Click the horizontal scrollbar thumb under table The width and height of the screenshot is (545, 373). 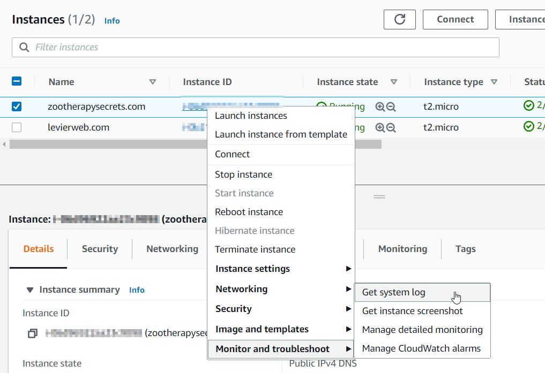coord(196,144)
